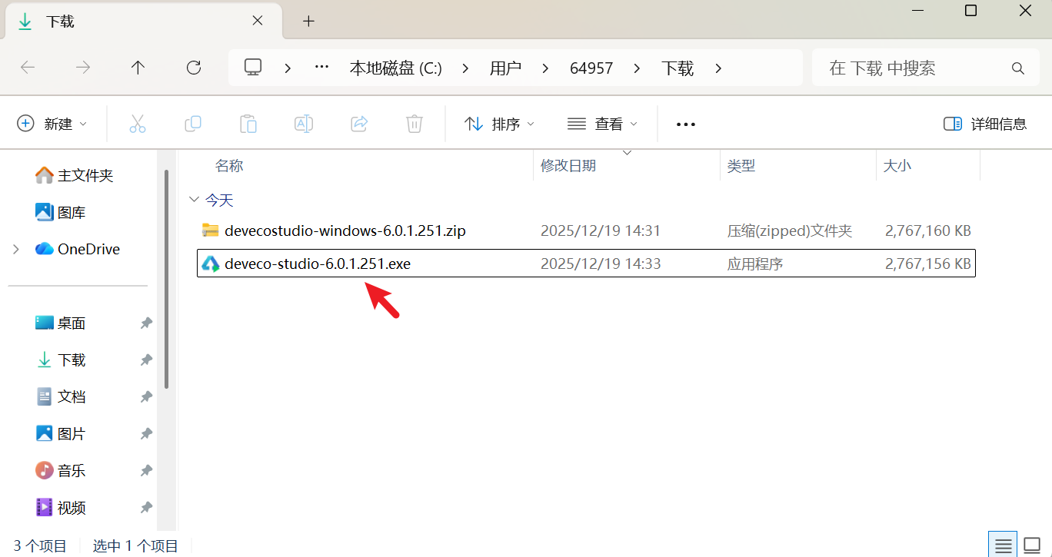Navigate up to the parent folder
Screen dimensions: 1052x557
click(138, 68)
